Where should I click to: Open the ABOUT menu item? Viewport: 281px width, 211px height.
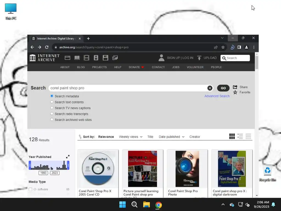point(65,67)
